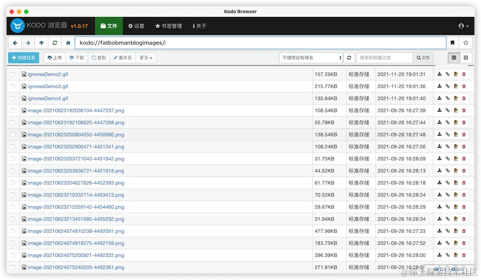Viewport: 481px width, 280px height.
Task: Download image-20210623203721043-4451842.png
Action: click(x=440, y=159)
